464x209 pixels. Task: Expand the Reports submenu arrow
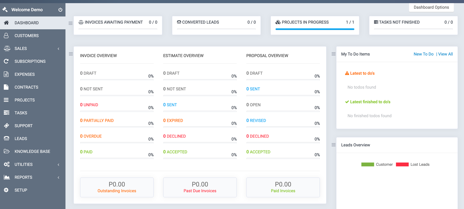click(x=59, y=177)
